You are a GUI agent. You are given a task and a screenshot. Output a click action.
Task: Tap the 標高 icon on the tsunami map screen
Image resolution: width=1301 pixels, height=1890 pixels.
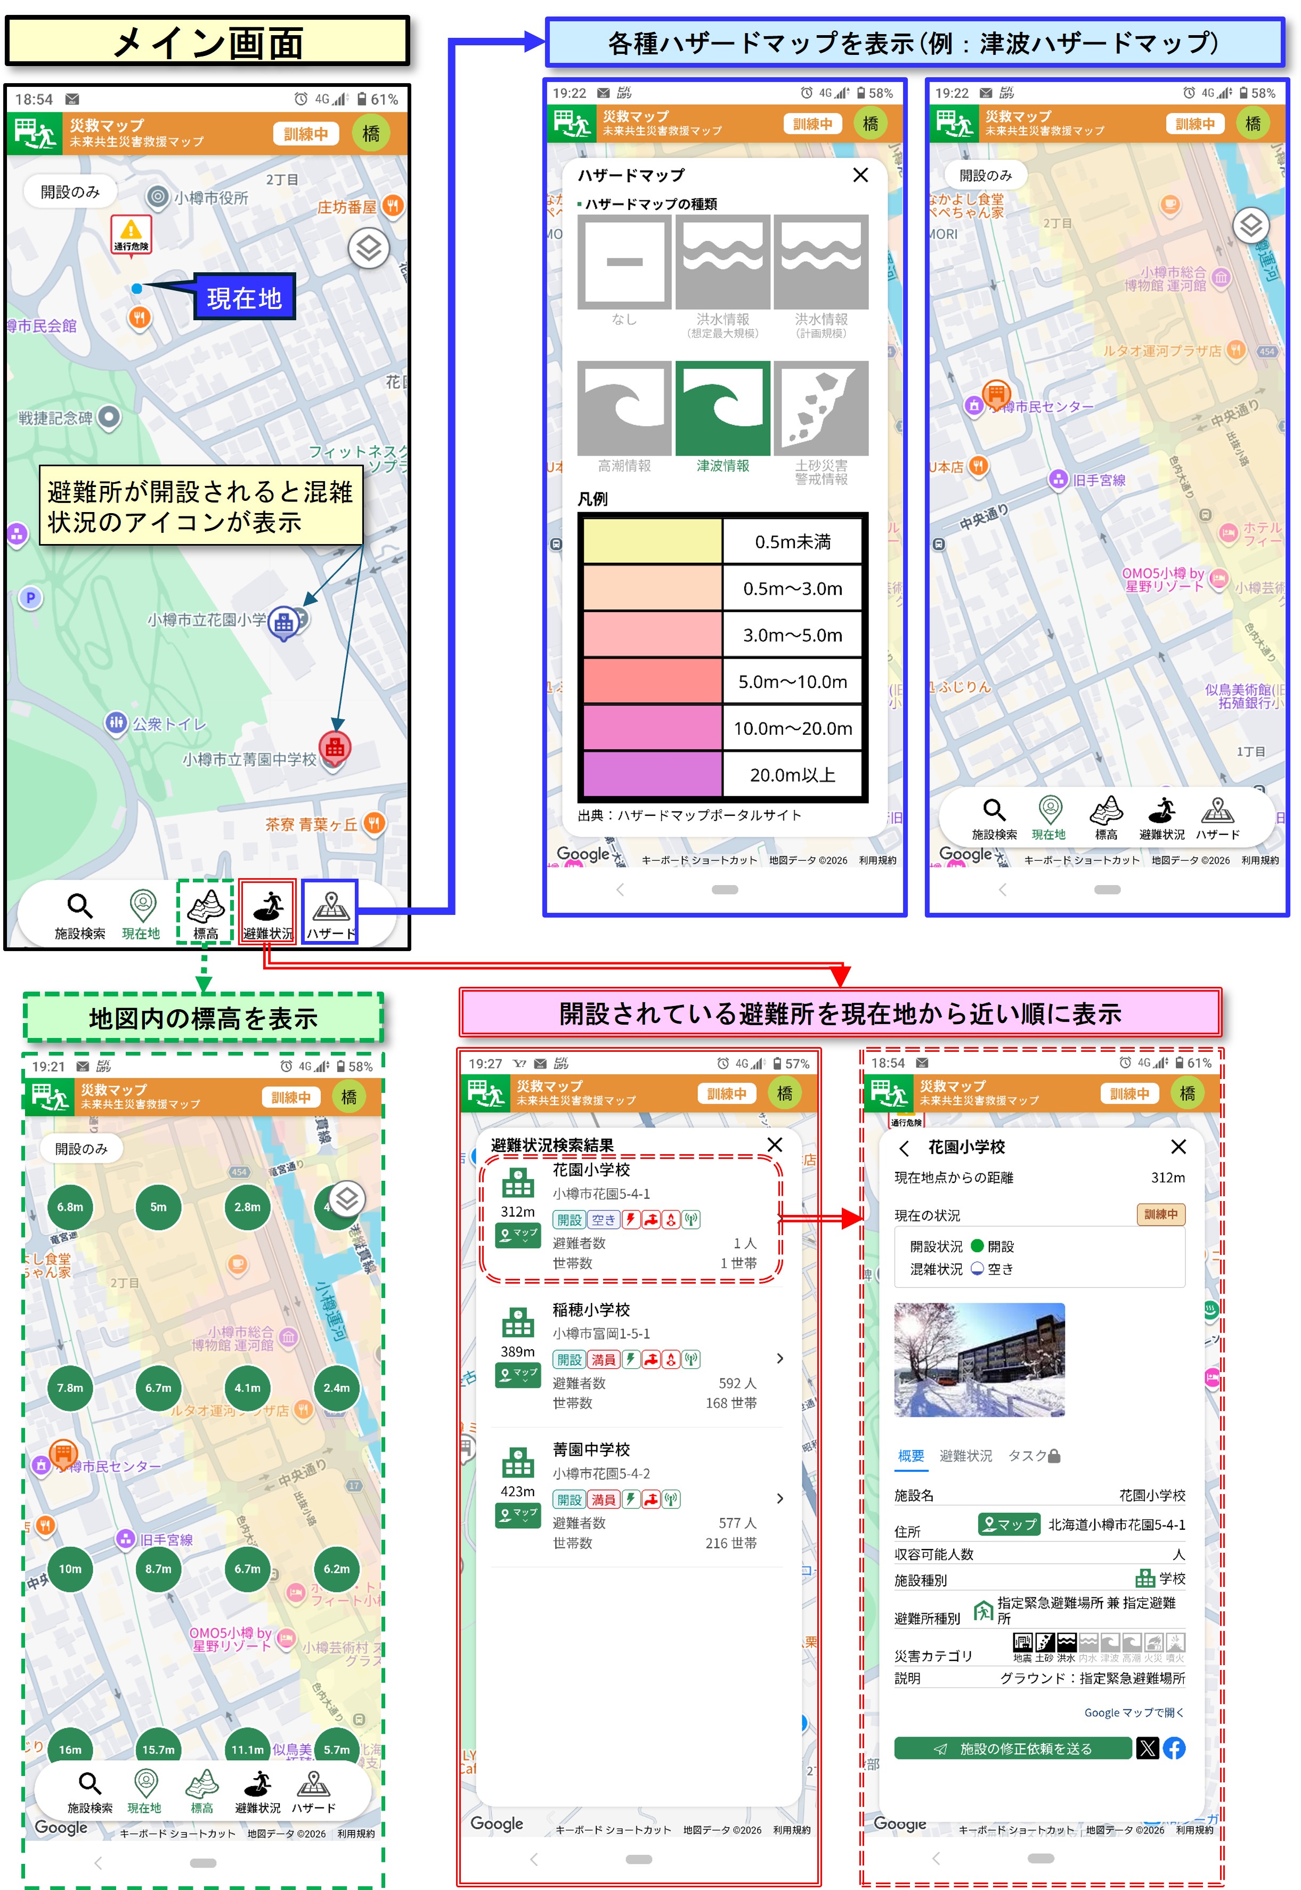(x=1106, y=809)
